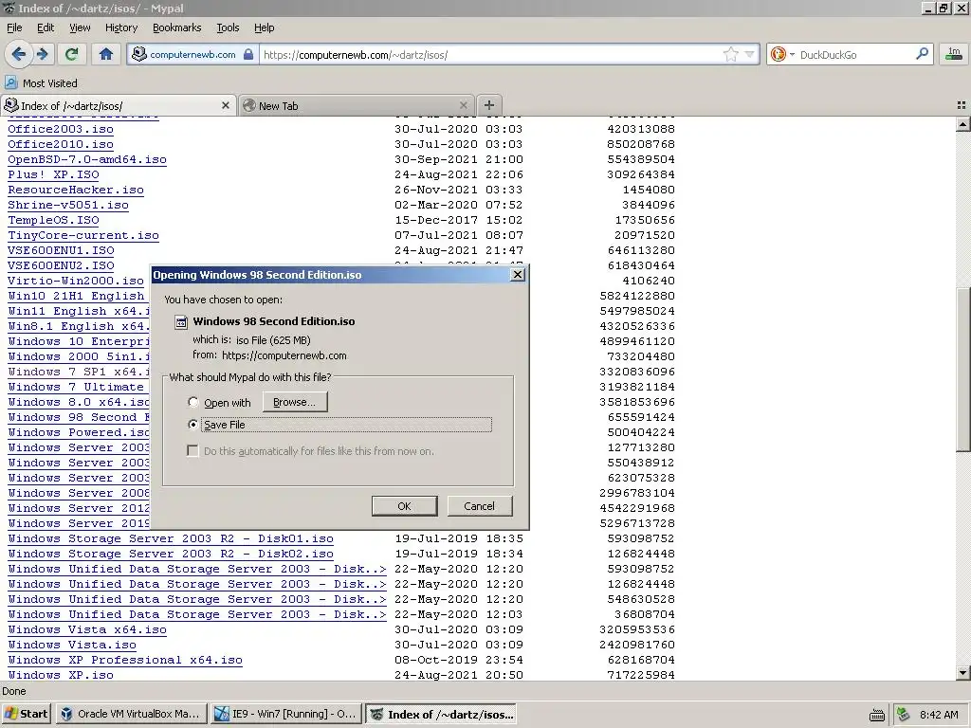Click the Windows Vista.iso link

(72, 645)
